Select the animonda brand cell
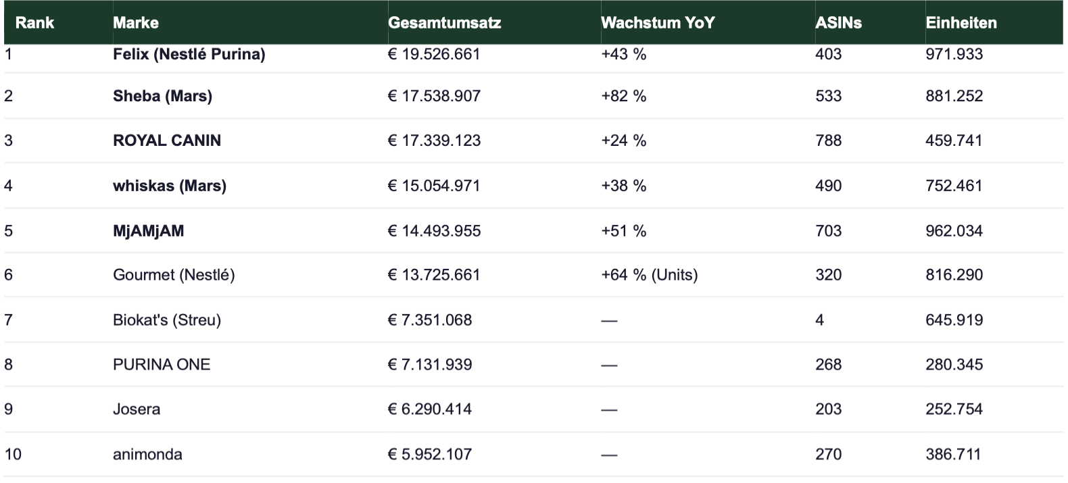Screen dimensions: 1068x483 point(147,454)
